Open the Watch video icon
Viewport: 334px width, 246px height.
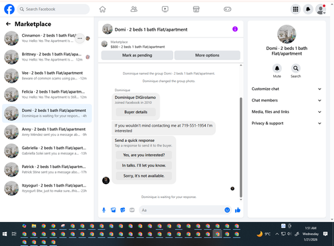click(165, 9)
